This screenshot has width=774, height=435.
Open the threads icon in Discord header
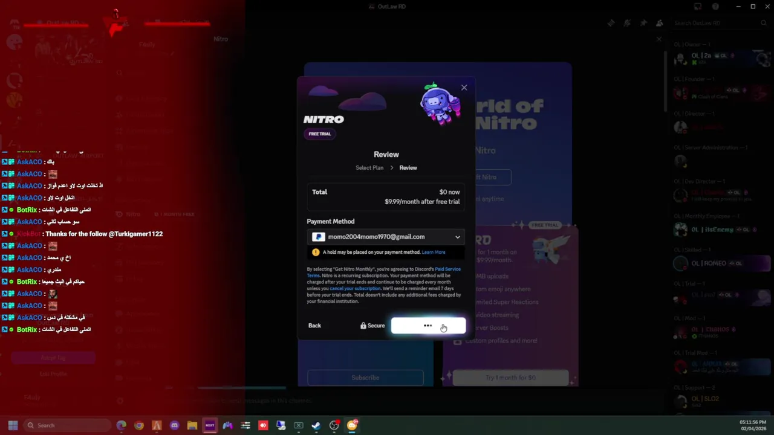611,23
